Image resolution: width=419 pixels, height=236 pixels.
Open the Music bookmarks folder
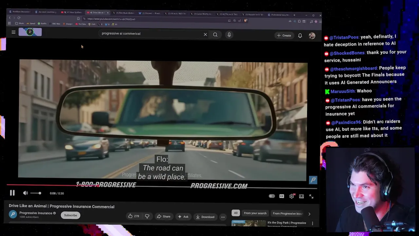(20, 23)
